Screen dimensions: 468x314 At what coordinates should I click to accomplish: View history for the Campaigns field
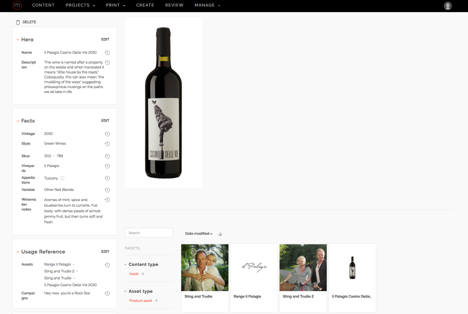point(107,294)
